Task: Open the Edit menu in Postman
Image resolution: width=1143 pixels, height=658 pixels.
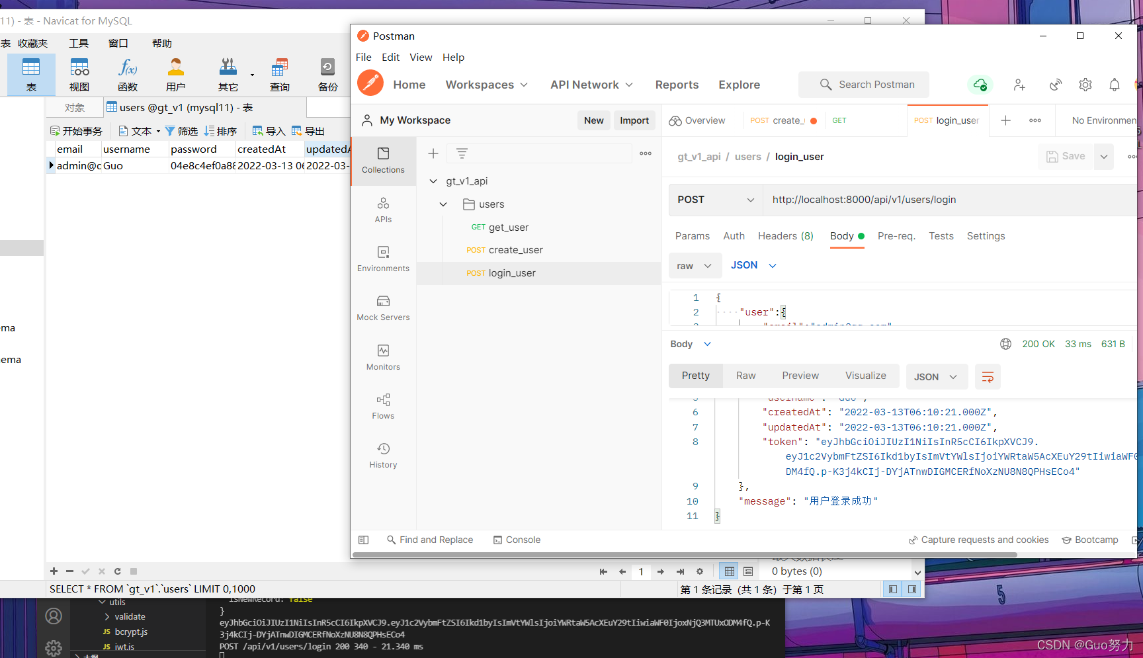Action: click(391, 58)
